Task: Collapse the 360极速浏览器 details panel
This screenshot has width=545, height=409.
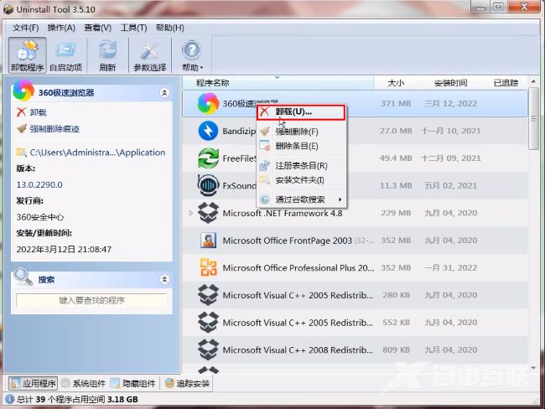Action: (x=164, y=92)
